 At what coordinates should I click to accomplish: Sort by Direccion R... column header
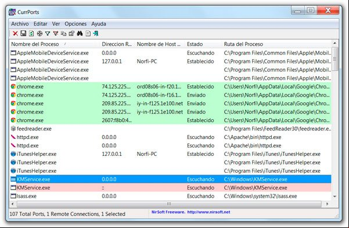(x=117, y=44)
